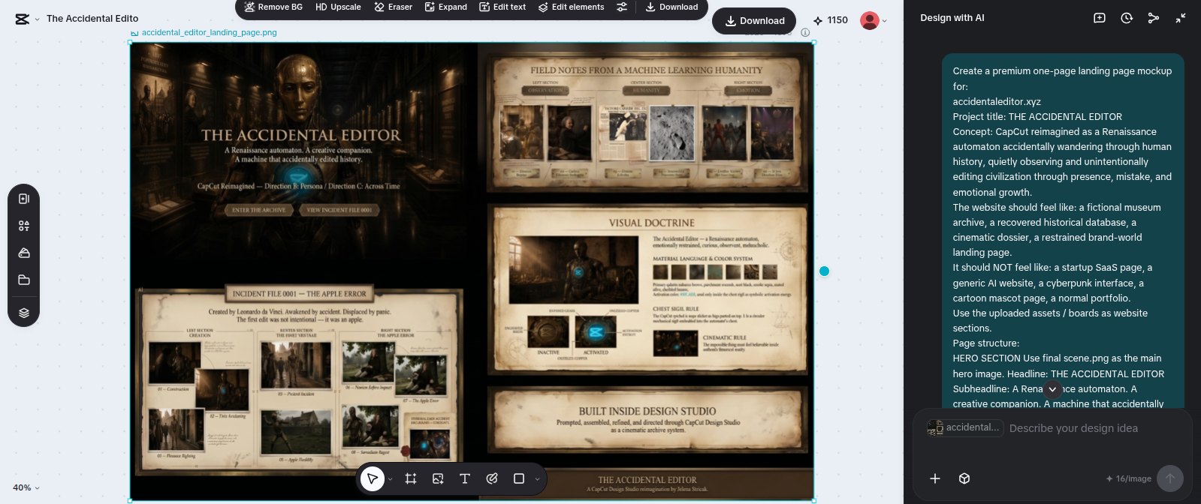Screen dimensions: 1201x504
Task: Open the adjustment sliders icon in image toolbar
Action: tap(622, 7)
